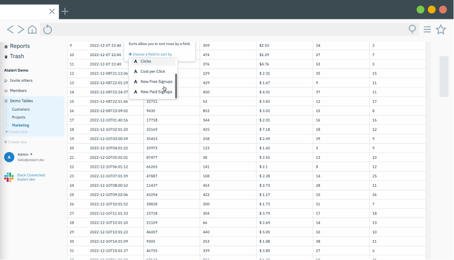454x260 pixels.
Task: Click date cell 2022-12-10T09:02:06
Action: (x=109, y=195)
